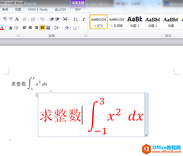Toggle Show/Hide paragraph marks

click(x=84, y=19)
